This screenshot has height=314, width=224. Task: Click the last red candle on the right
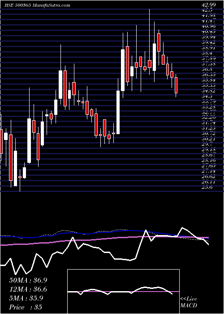(176, 86)
